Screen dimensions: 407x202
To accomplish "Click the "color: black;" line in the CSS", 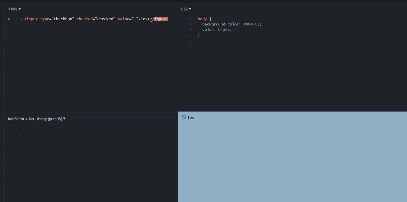I will pos(217,30).
